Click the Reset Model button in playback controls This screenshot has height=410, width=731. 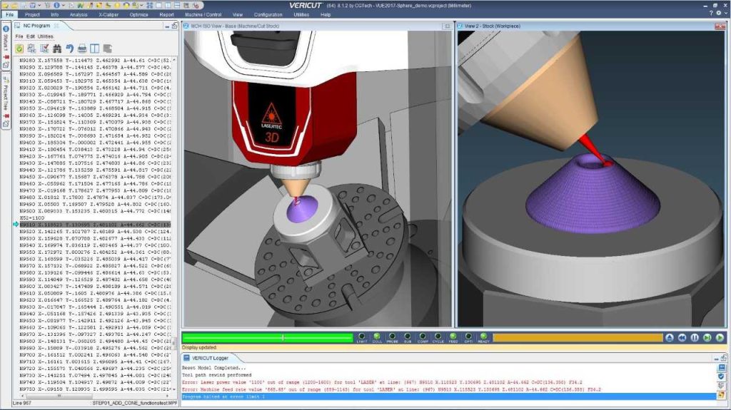click(669, 337)
